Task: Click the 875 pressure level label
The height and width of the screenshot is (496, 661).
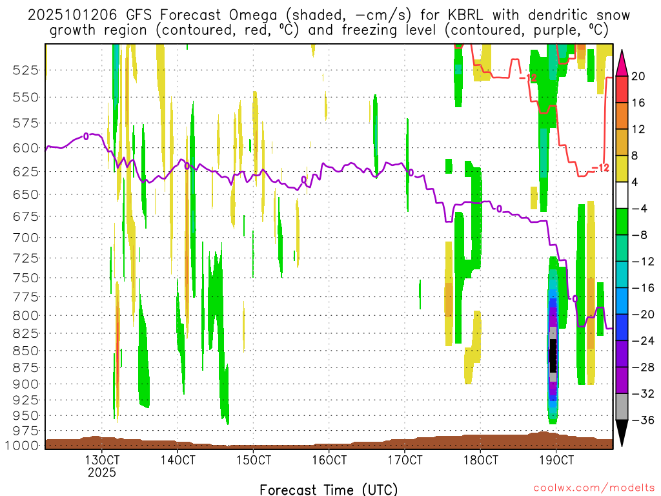Action: point(26,367)
